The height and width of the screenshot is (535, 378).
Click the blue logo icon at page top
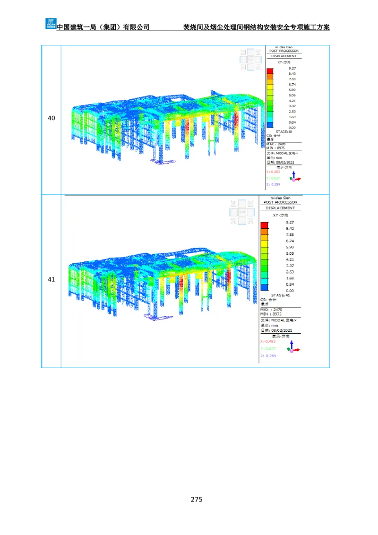[x=51, y=23]
